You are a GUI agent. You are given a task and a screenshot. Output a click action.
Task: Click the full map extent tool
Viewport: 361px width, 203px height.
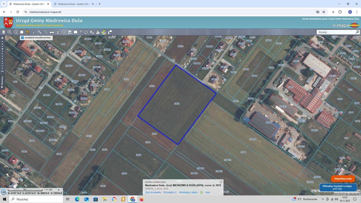[x=22, y=32]
